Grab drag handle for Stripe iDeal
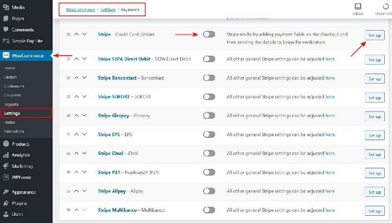Image resolution: width=392 pixels, height=223 pixels. pyautogui.click(x=69, y=153)
